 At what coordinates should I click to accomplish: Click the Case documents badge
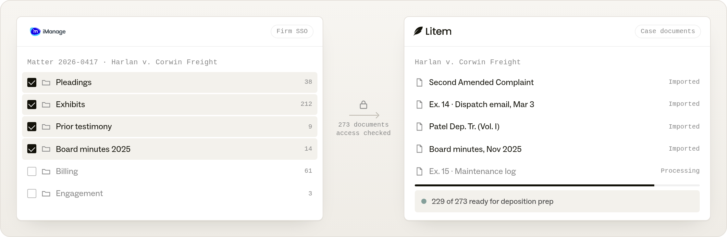(668, 31)
